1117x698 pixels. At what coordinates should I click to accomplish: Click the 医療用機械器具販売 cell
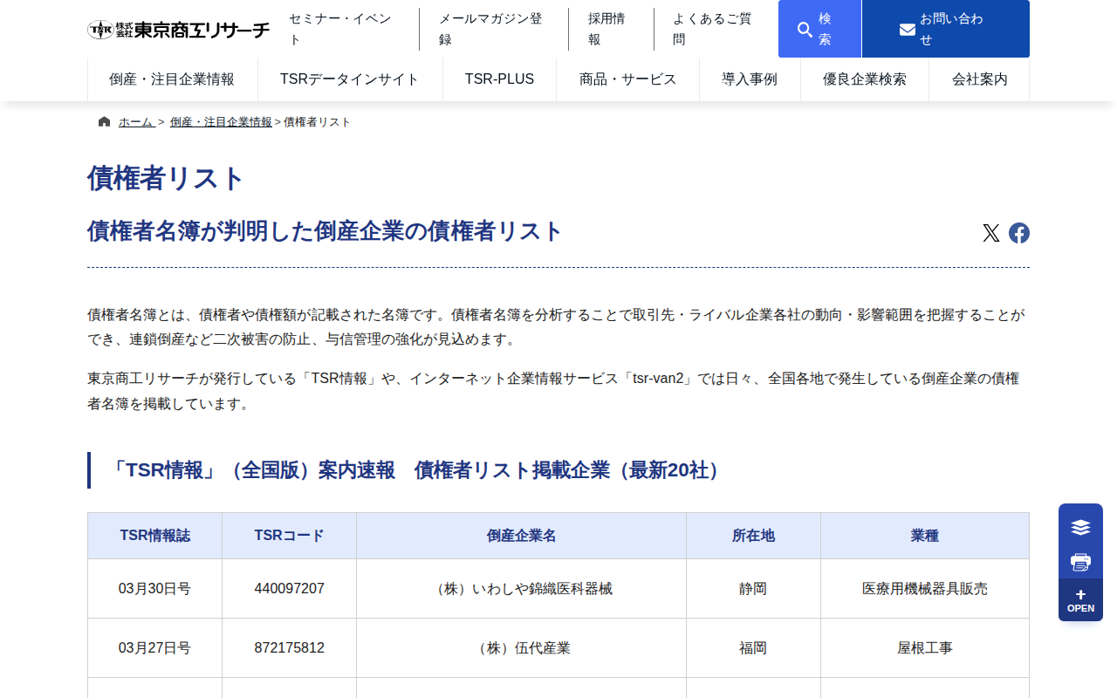[x=925, y=589]
